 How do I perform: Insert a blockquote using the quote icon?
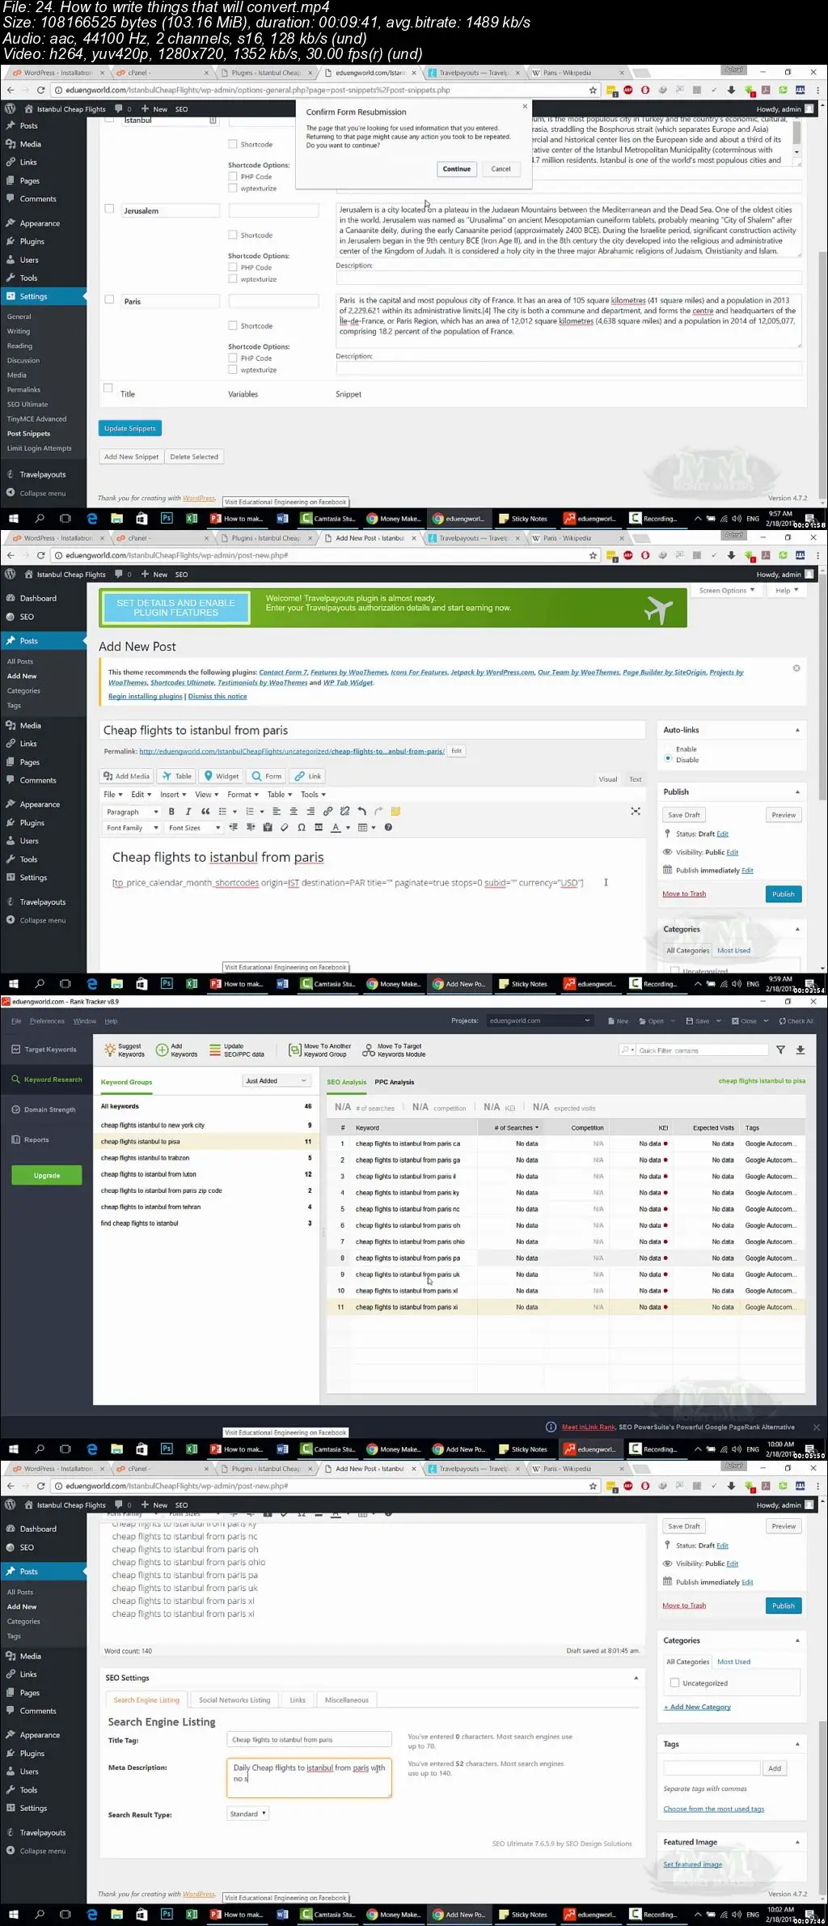click(x=205, y=812)
